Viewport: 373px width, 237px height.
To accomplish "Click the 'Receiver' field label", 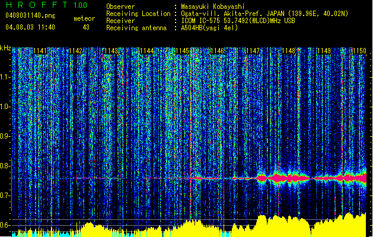I will pos(120,21).
